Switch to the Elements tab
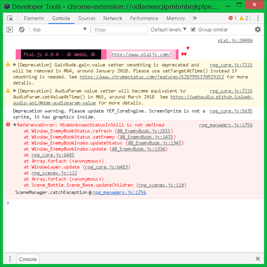 pos(34,18)
